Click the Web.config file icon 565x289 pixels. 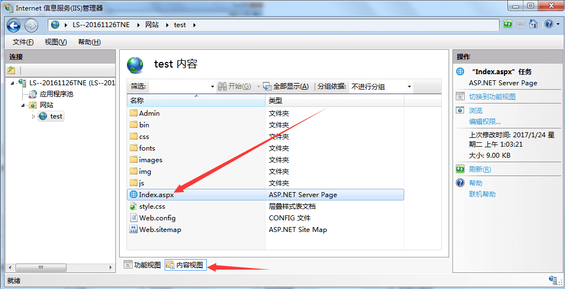tap(133, 218)
